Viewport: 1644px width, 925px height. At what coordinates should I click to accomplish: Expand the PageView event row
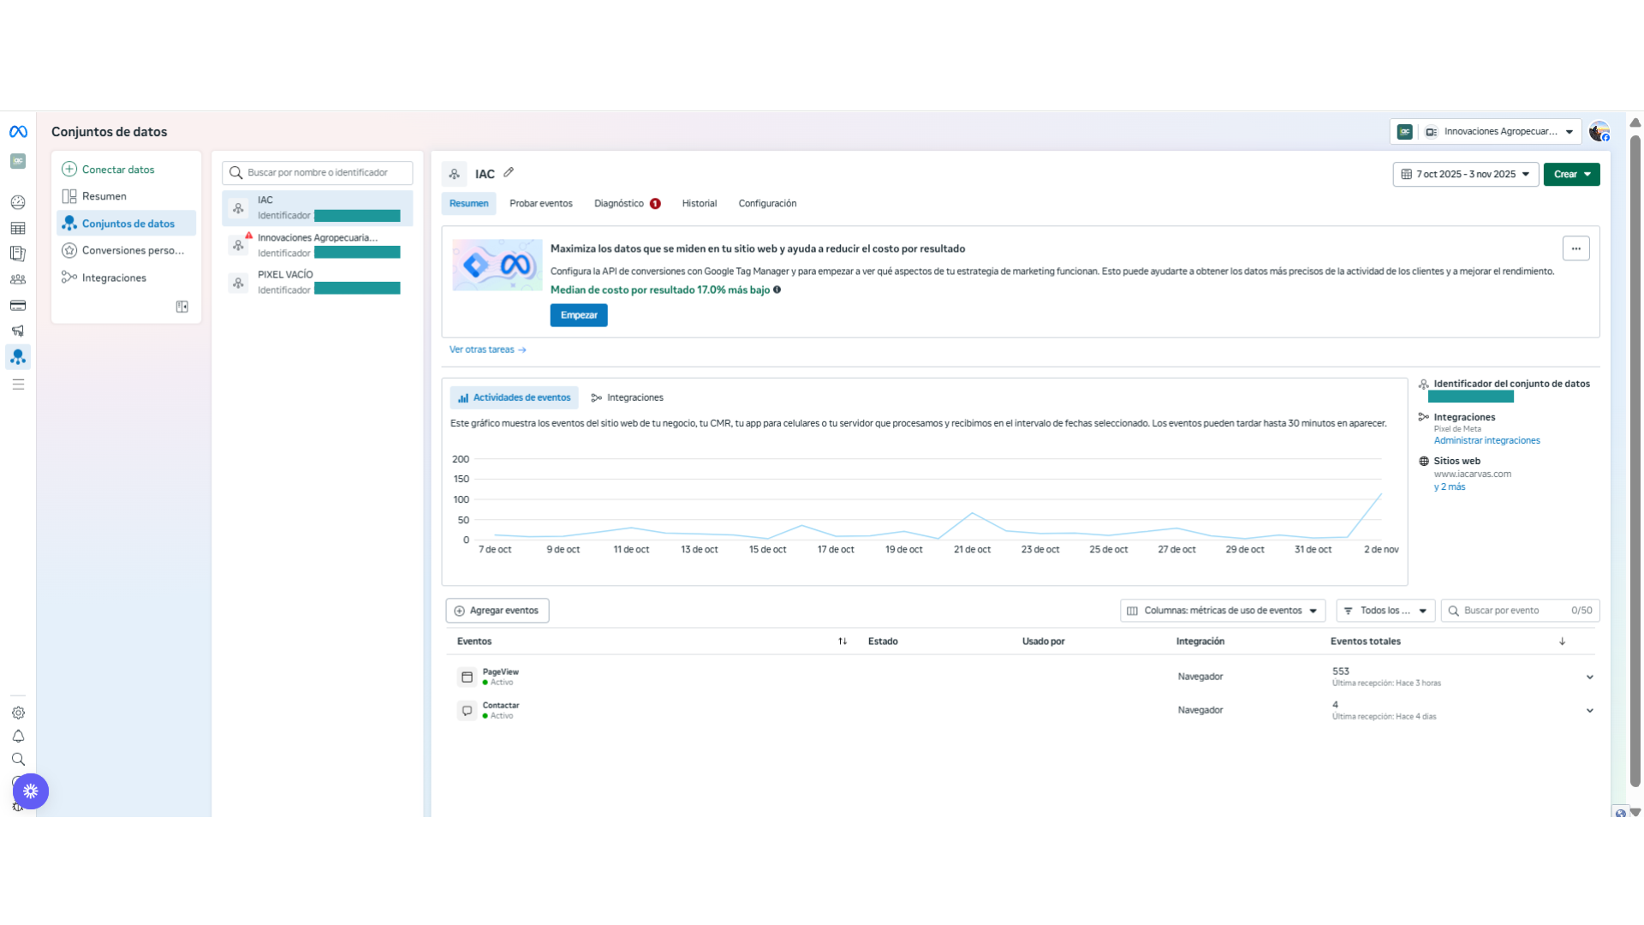click(x=1589, y=677)
